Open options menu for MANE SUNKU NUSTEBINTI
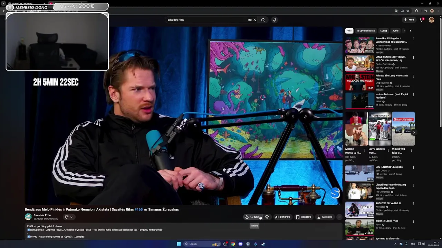Screen dimensions: 442x248 [413, 58]
